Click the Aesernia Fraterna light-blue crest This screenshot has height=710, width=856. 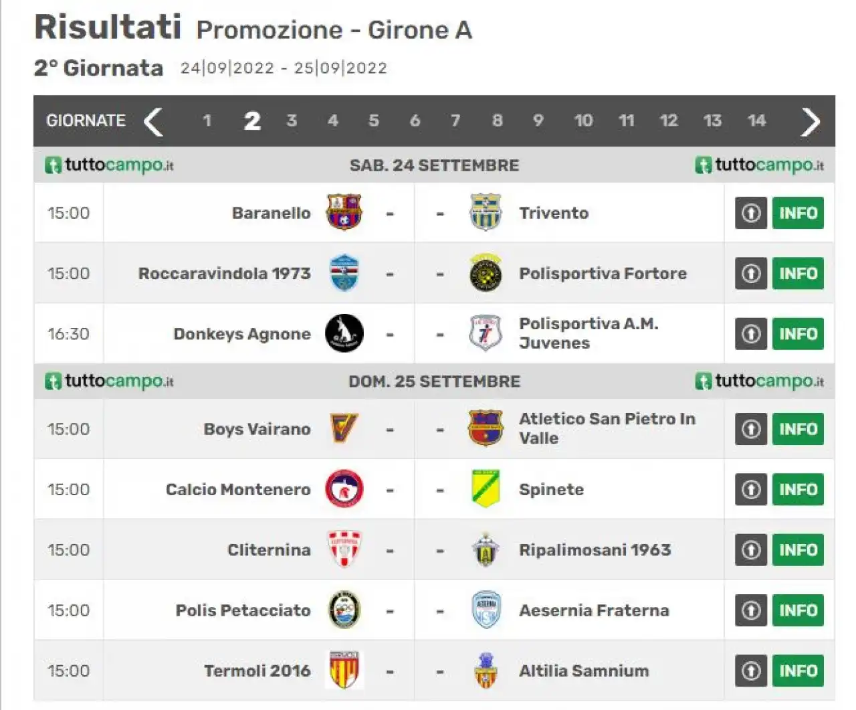pyautogui.click(x=486, y=610)
